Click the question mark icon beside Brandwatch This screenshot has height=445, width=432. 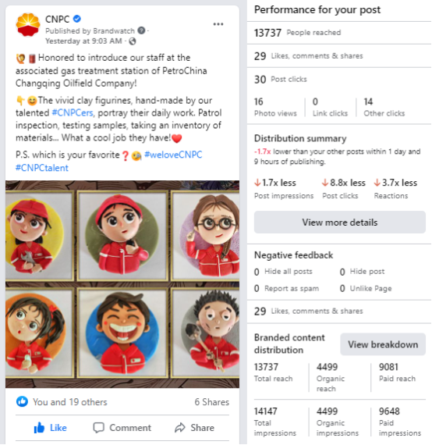(141, 30)
